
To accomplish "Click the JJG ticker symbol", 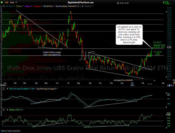I will [6, 2].
